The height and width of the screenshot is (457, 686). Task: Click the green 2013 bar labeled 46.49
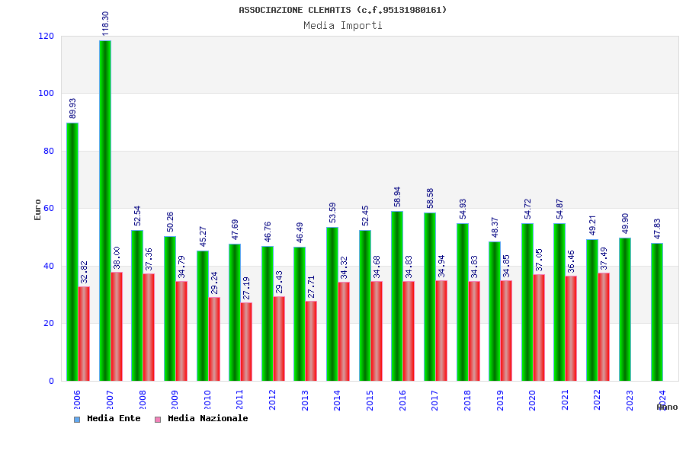300,314
